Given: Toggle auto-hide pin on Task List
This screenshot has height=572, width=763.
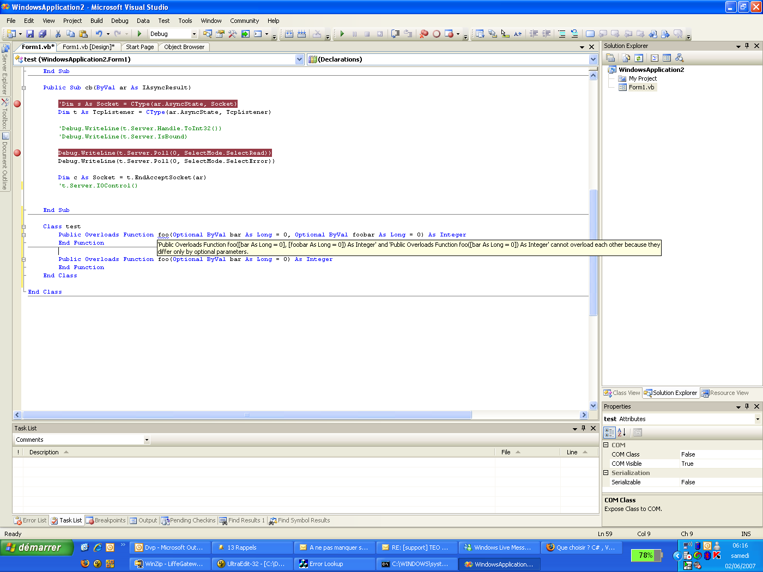Looking at the screenshot, I should [583, 428].
